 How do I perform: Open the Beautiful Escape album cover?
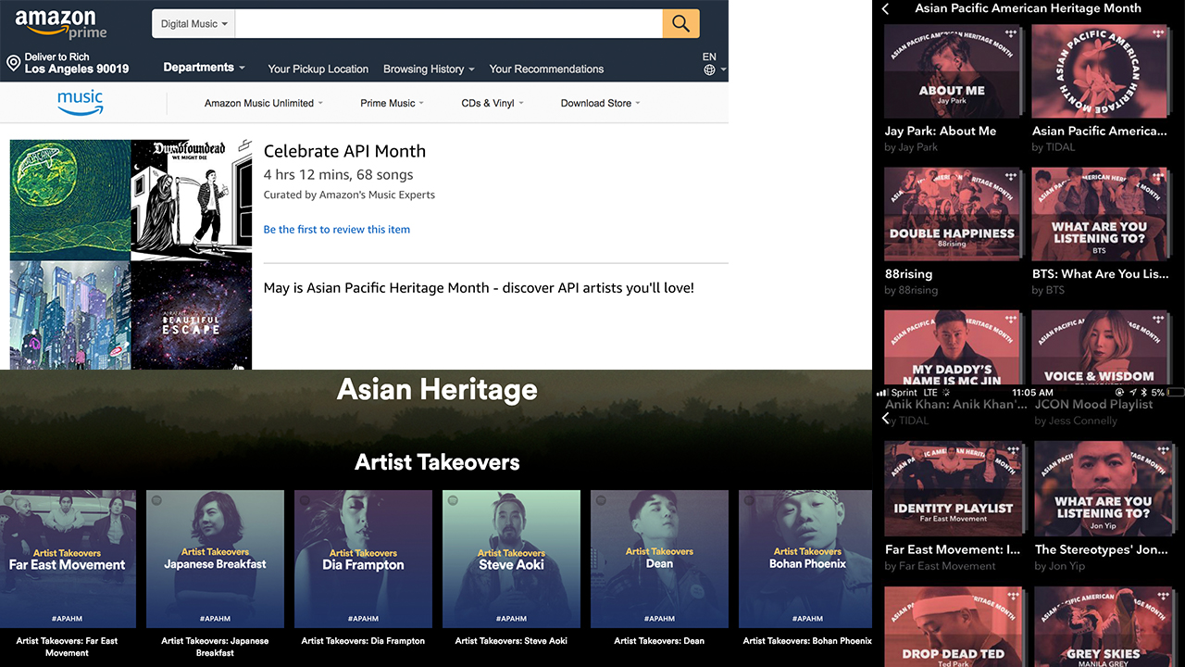coord(191,315)
